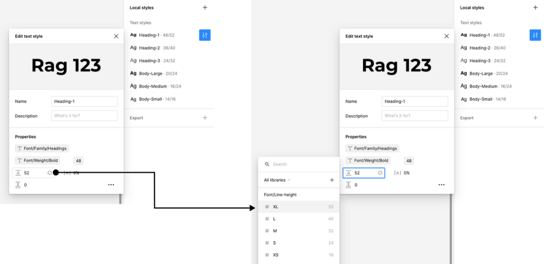Edit the Name field in left panel
Viewport: 544px width, 264px height.
84,102
